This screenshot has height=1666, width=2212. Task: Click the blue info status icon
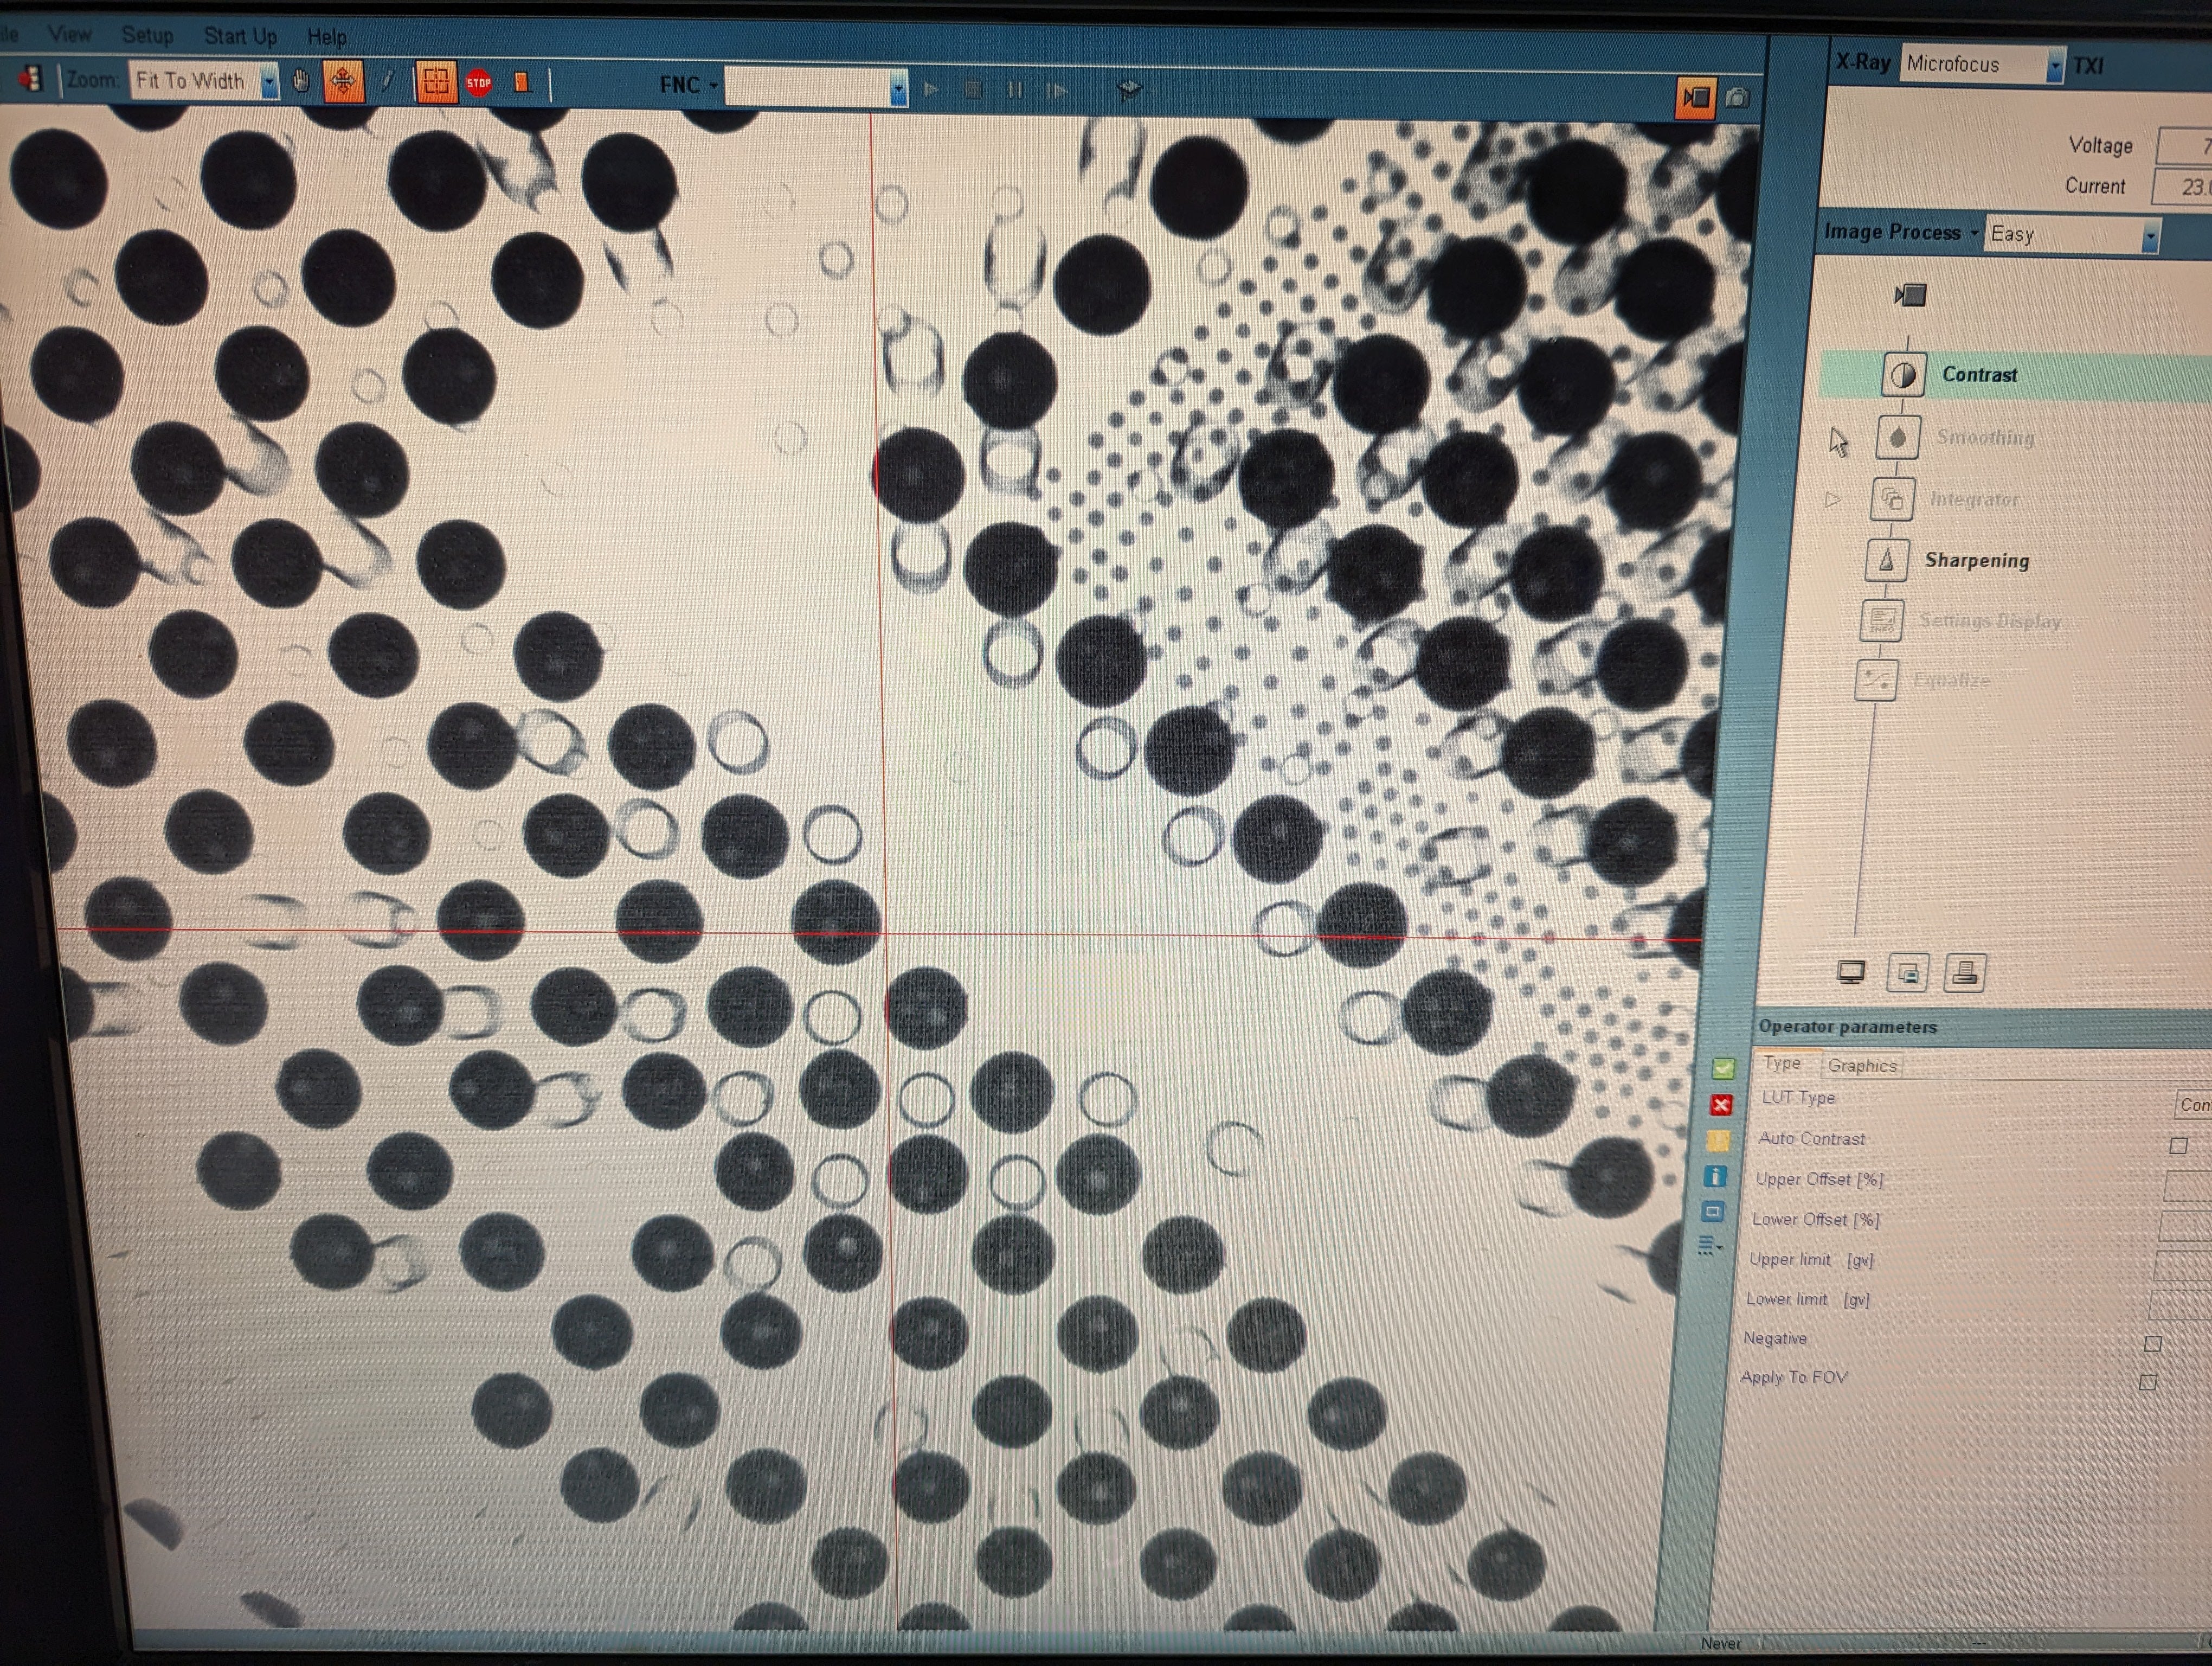click(1715, 1176)
